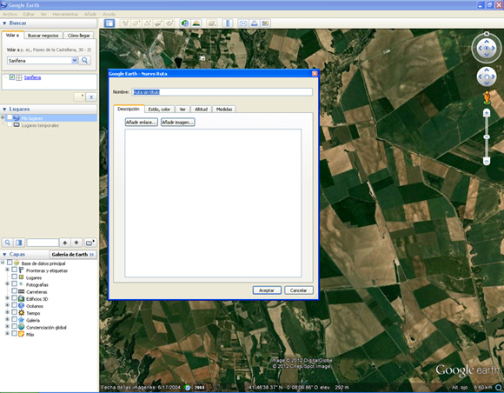The width and height of the screenshot is (504, 393).
Task: Click the view in Google Maps icon
Action: (265, 23)
